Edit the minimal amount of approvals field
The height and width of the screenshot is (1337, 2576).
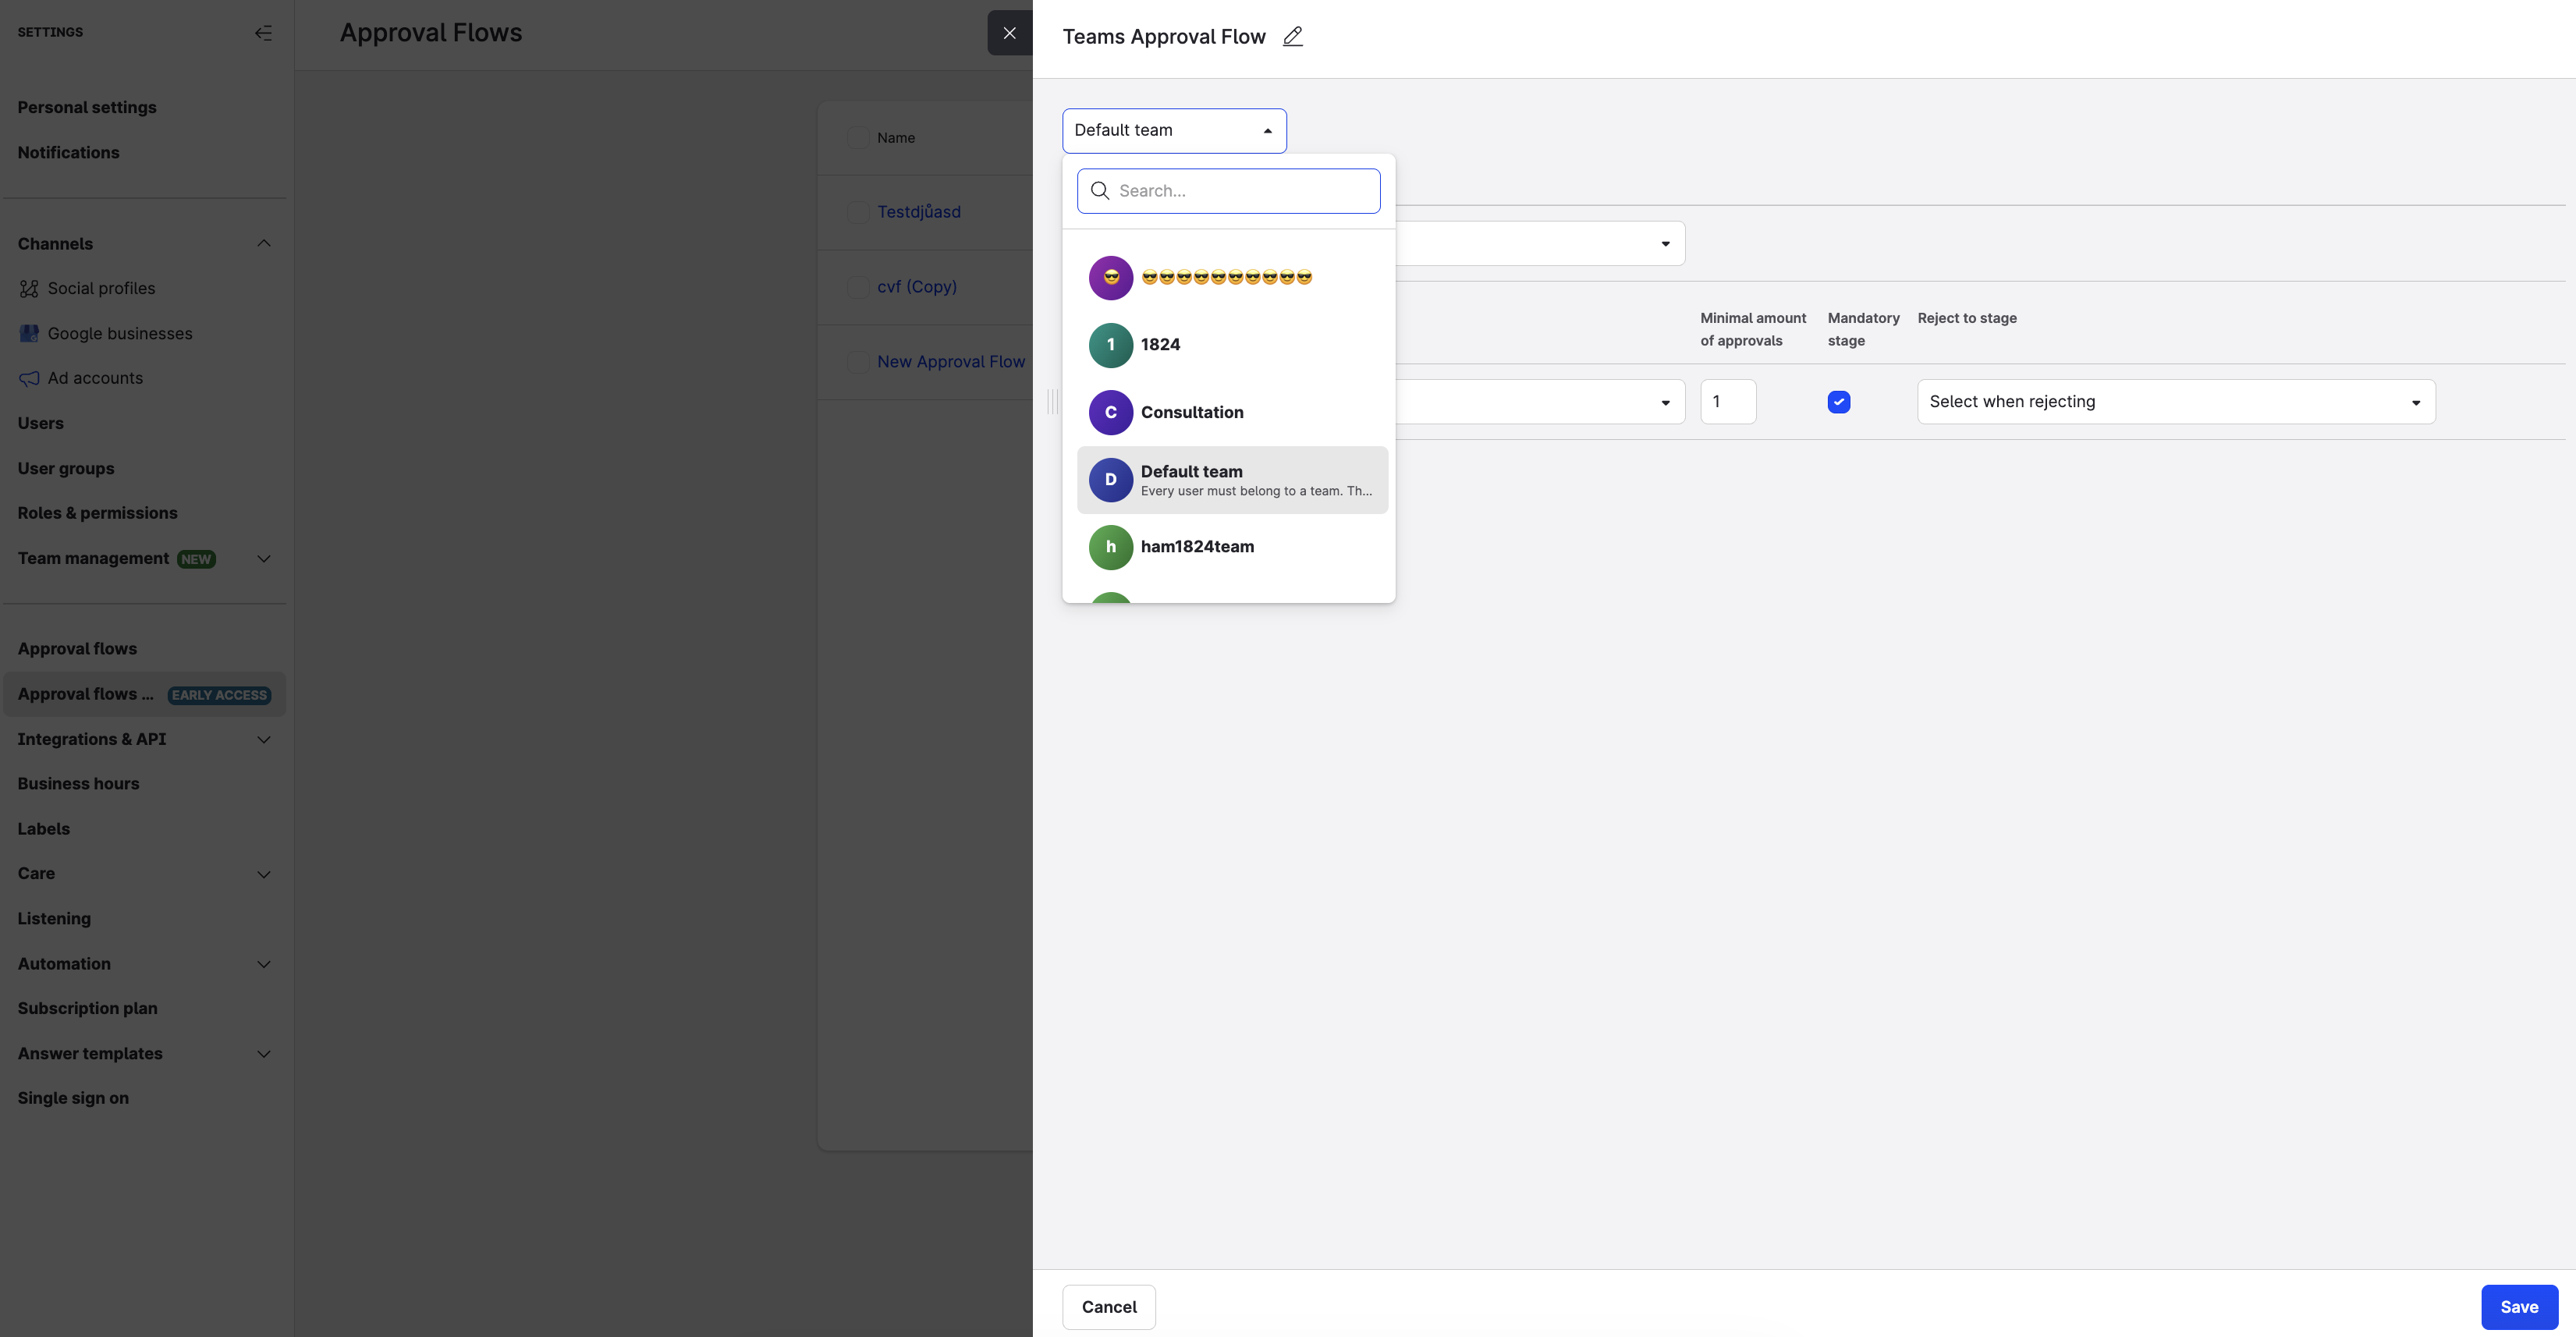tap(1728, 402)
